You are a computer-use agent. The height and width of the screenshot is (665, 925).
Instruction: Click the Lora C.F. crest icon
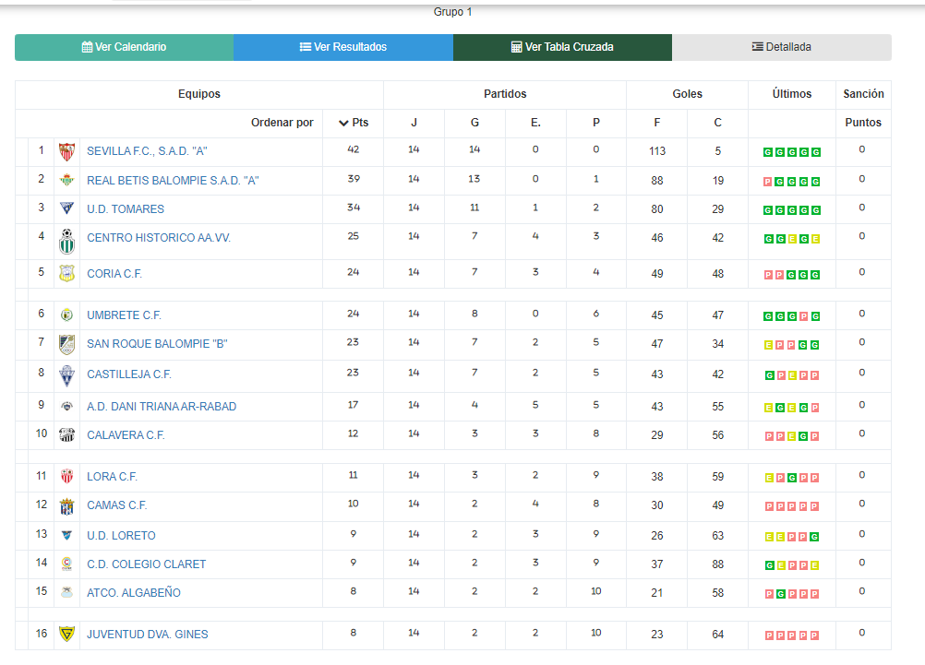(x=67, y=476)
